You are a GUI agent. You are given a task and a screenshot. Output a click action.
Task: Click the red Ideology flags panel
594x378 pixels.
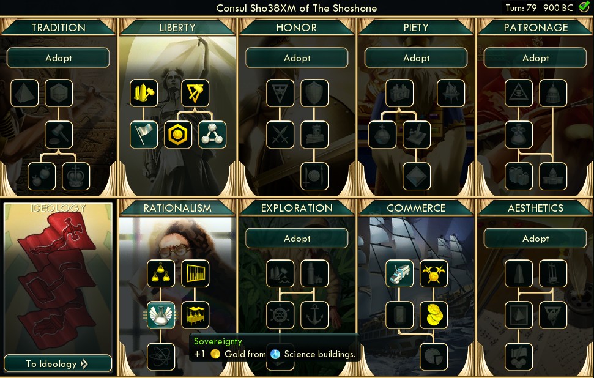point(58,278)
